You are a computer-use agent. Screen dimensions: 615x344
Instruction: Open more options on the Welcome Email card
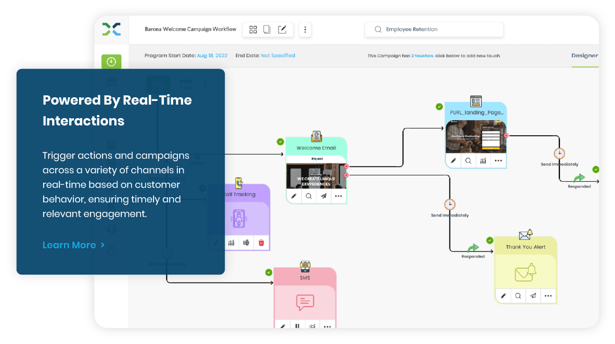339,196
